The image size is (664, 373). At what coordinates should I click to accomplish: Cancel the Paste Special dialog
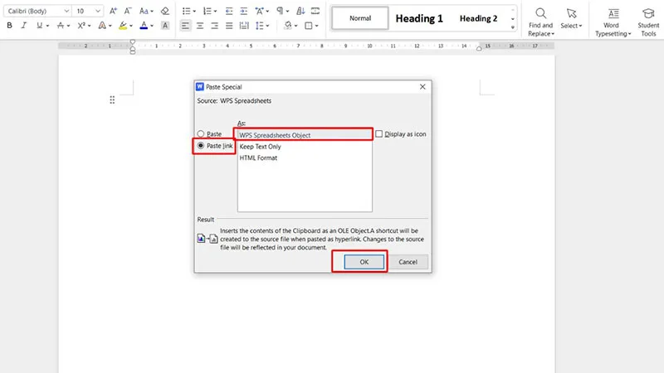tap(408, 262)
